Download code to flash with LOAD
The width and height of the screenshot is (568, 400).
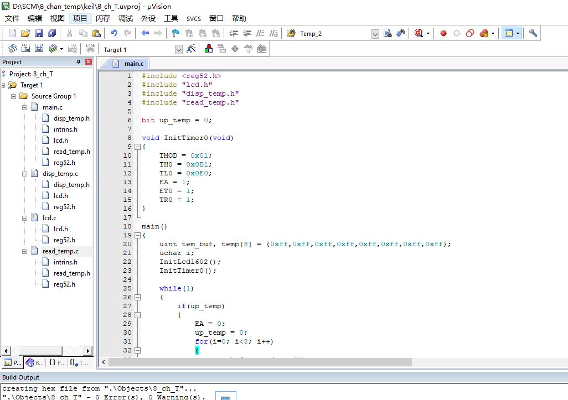[91, 49]
